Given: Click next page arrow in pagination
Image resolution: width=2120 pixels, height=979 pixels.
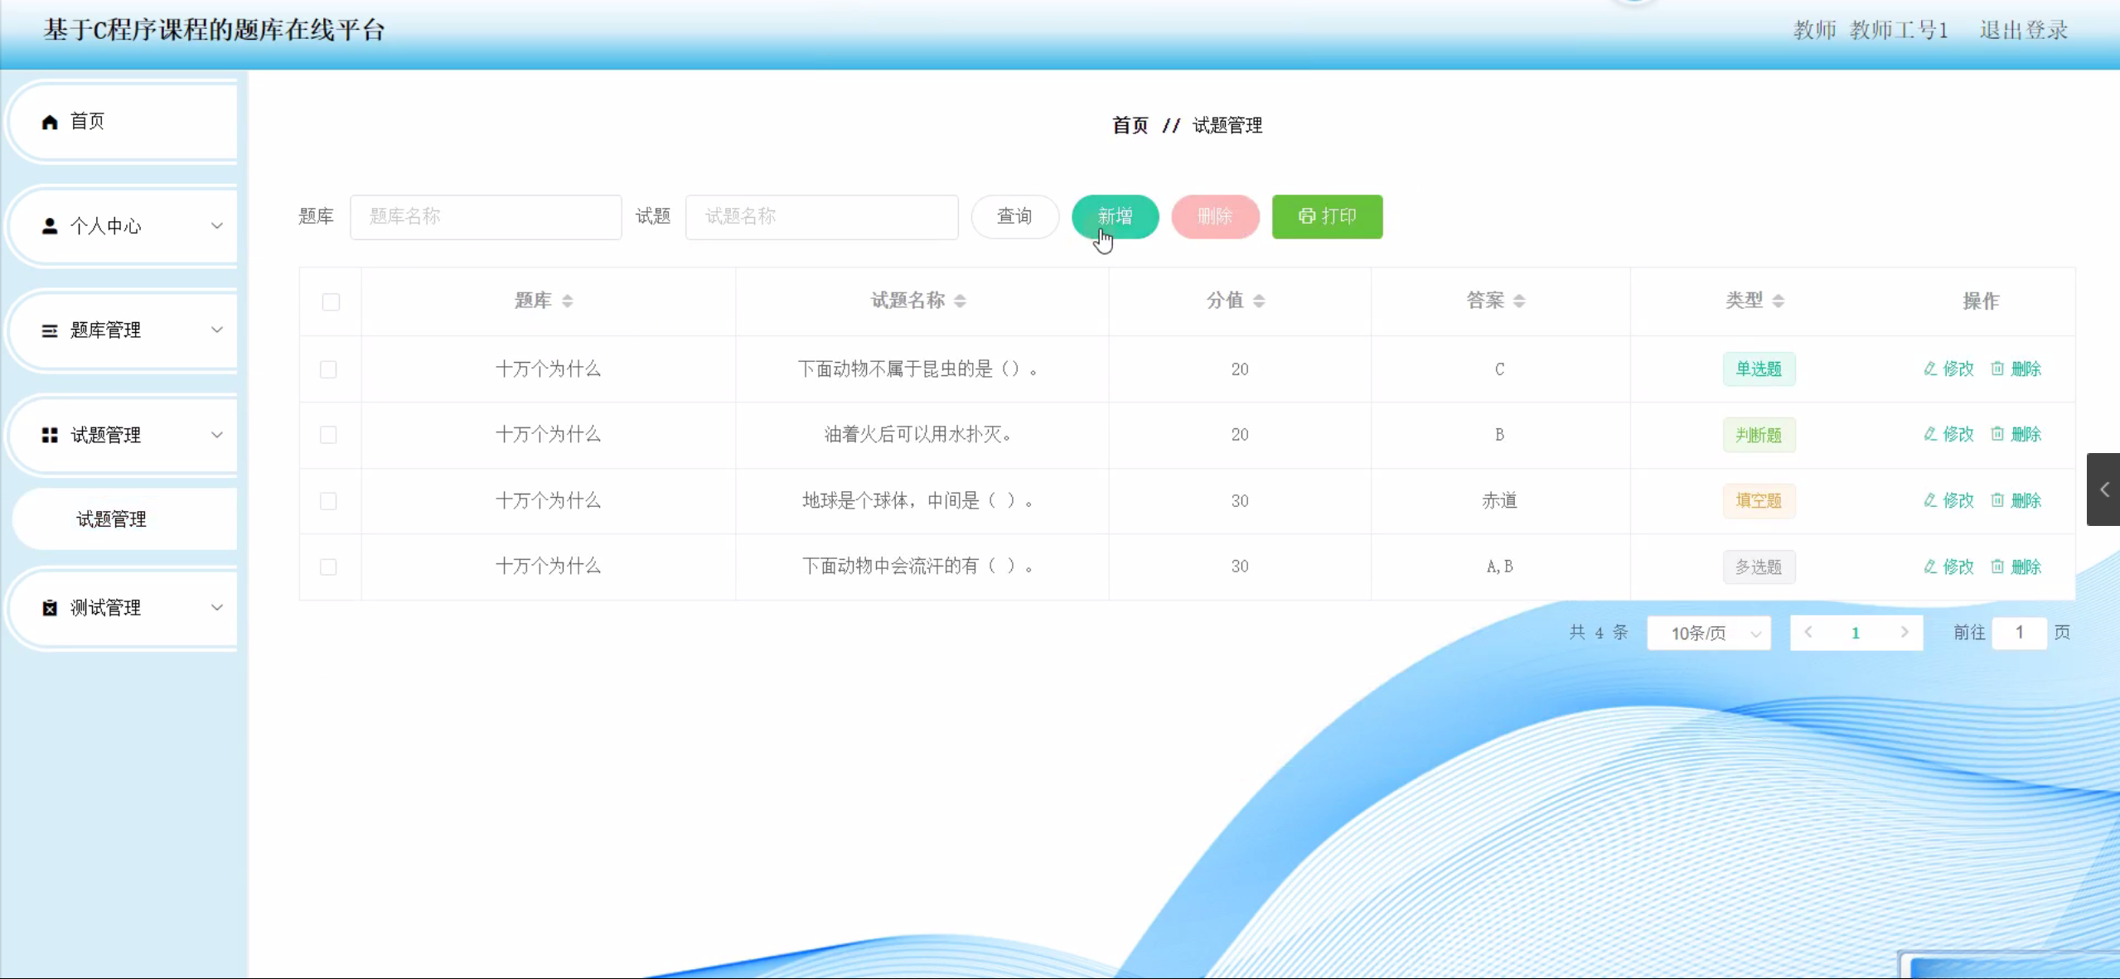Looking at the screenshot, I should (x=1904, y=633).
